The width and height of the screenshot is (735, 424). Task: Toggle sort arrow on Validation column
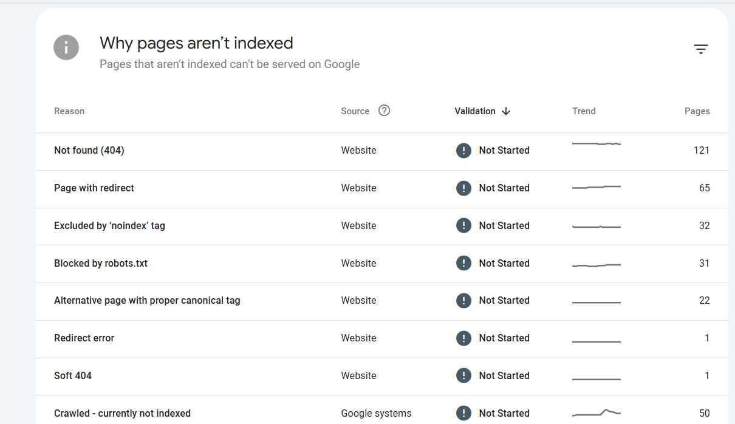click(506, 111)
